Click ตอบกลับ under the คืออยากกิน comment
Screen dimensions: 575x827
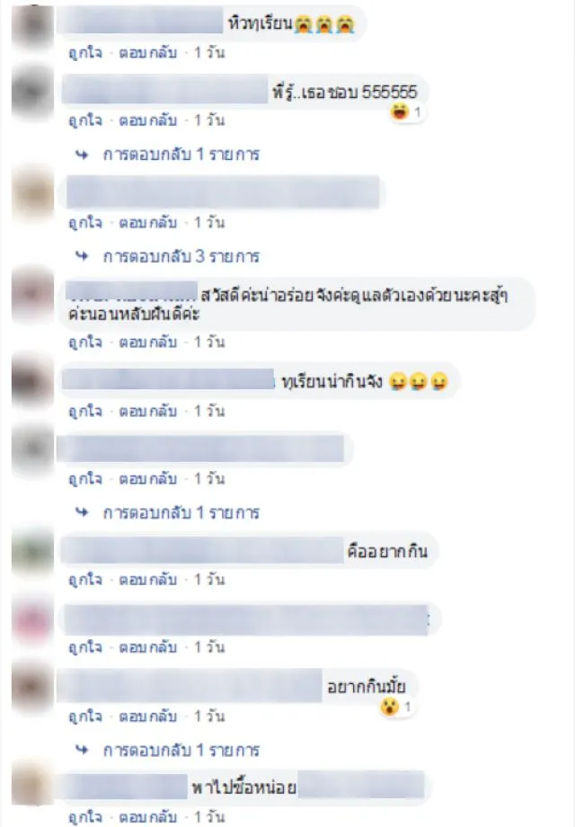[147, 580]
